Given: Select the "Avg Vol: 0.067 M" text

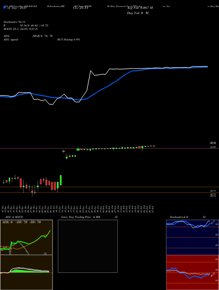Looking at the screenshot, I should click(x=140, y=8).
